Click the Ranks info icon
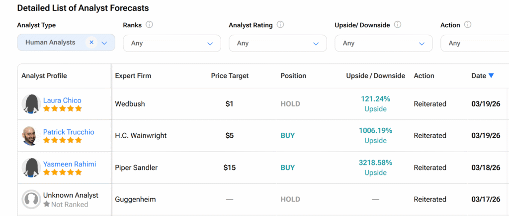509x216 pixels. [149, 25]
